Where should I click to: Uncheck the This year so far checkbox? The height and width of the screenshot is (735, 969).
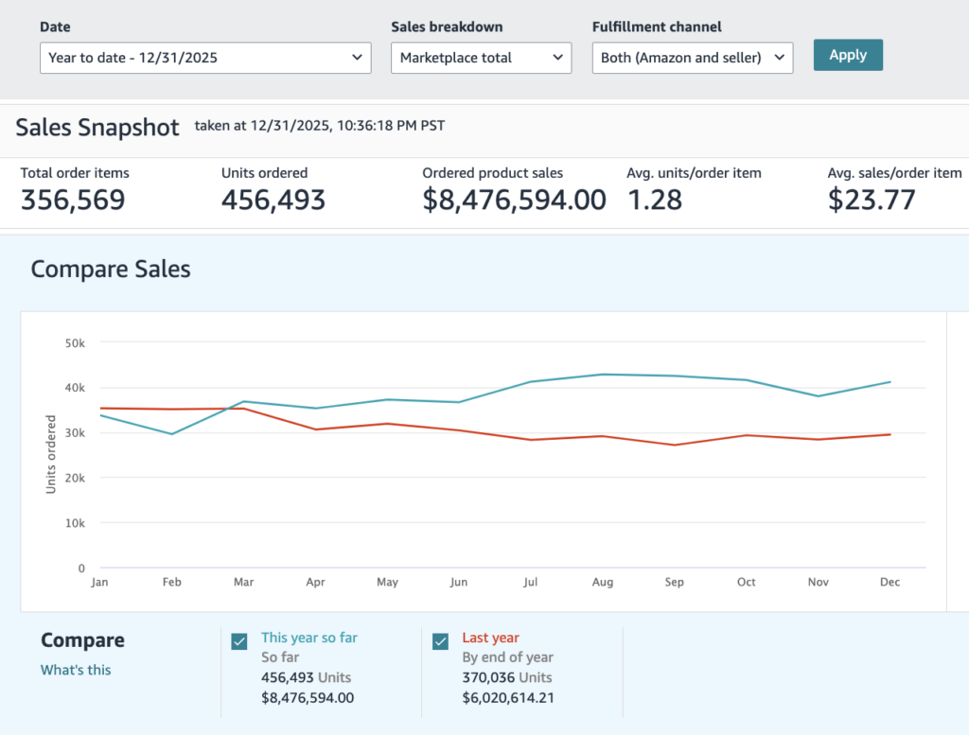(239, 641)
